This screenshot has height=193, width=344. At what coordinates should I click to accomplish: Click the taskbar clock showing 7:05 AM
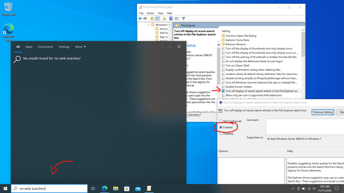325,188
